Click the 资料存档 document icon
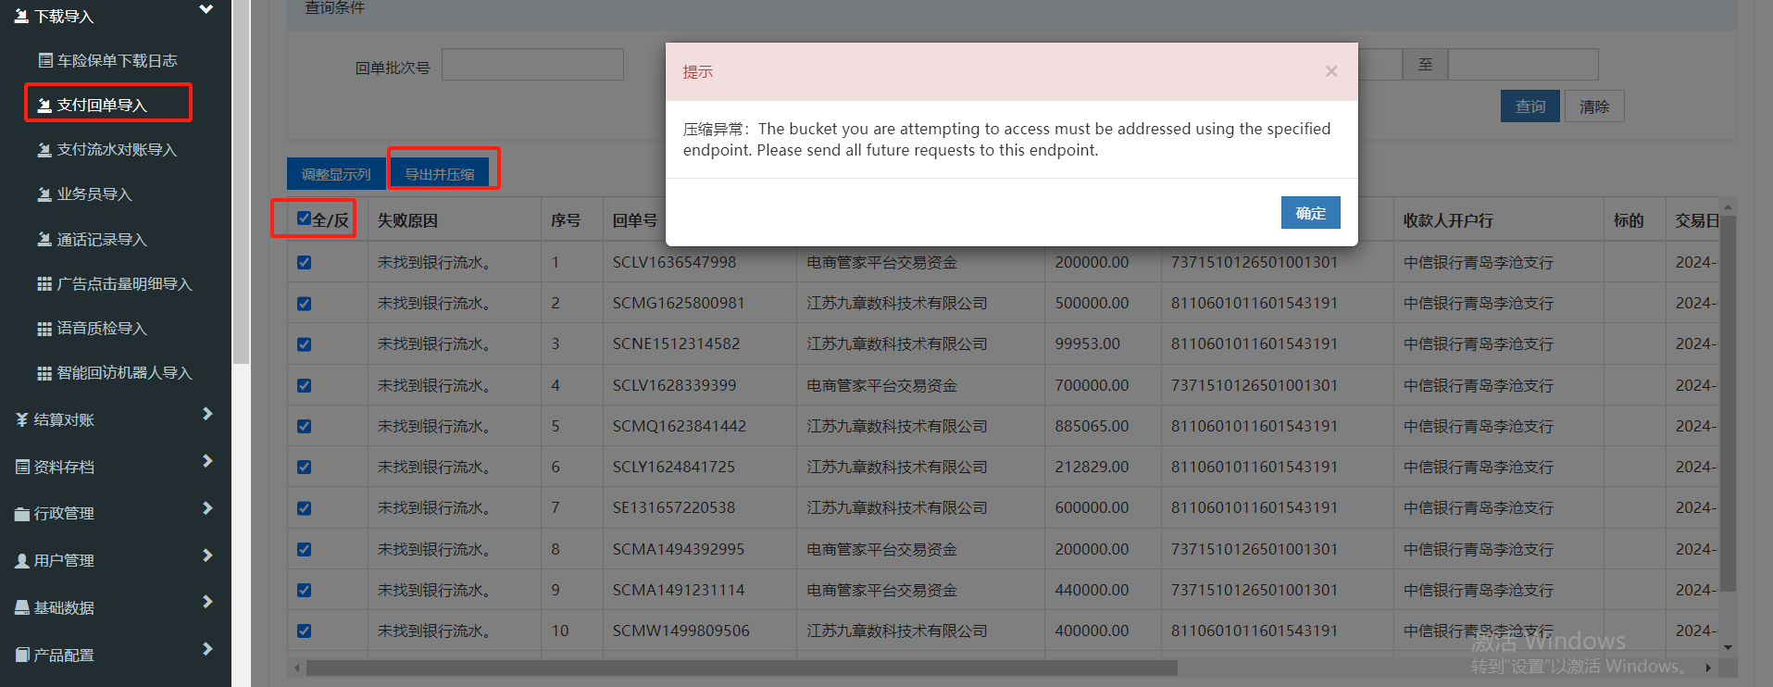The width and height of the screenshot is (1773, 687). (22, 468)
